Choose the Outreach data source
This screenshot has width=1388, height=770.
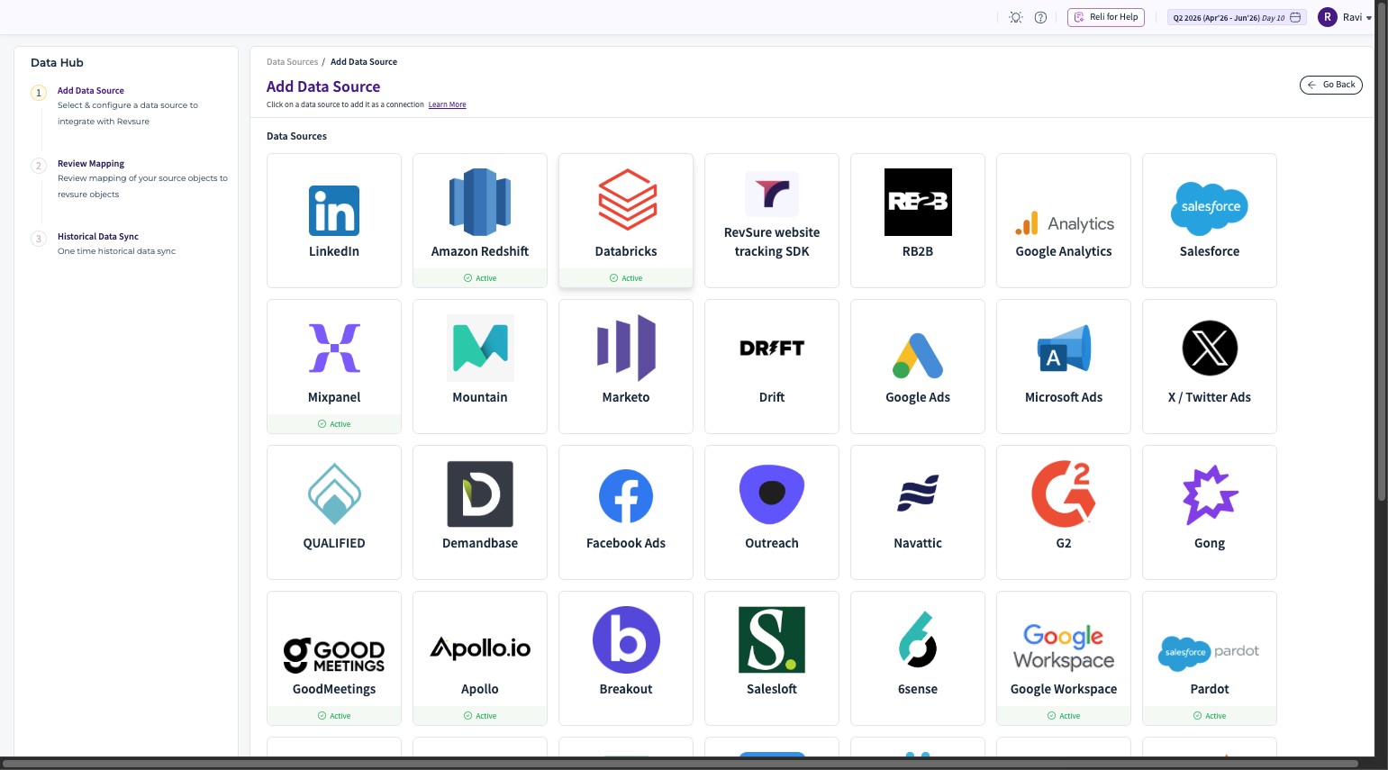point(772,512)
